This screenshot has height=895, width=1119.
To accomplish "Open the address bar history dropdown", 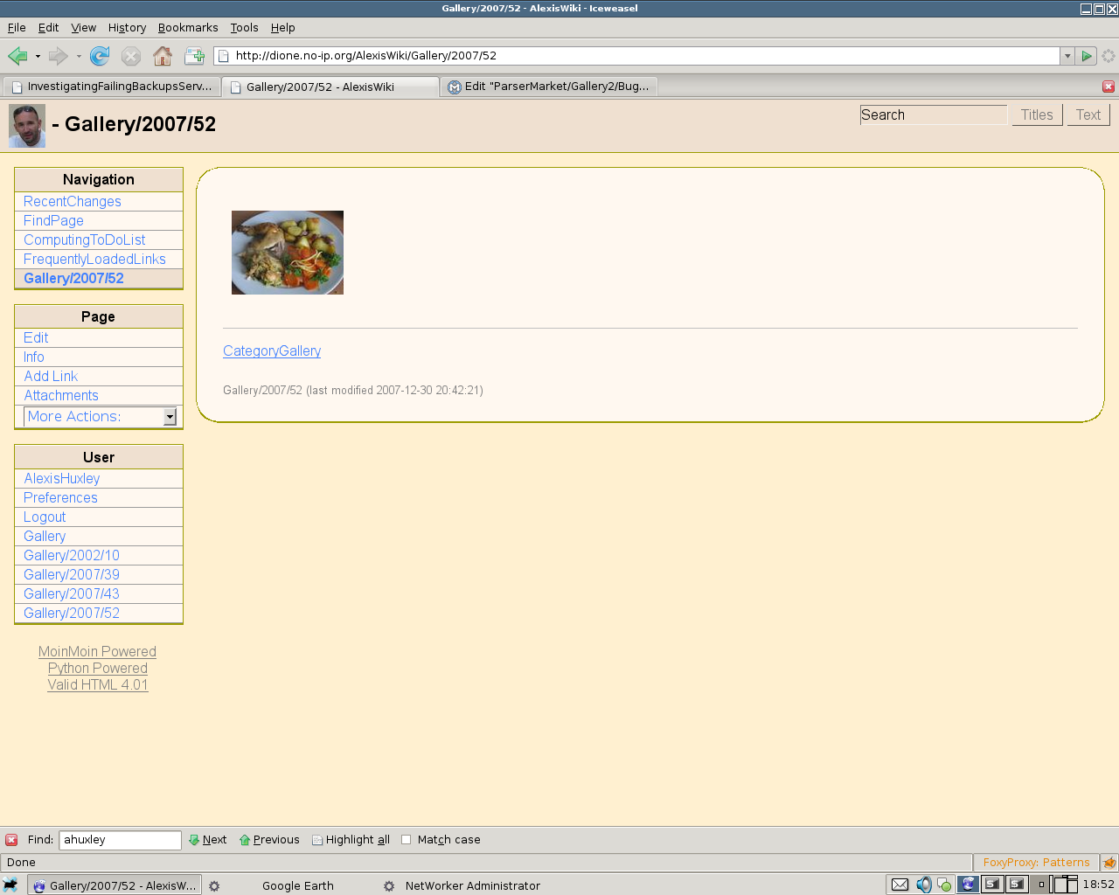I will pyautogui.click(x=1067, y=56).
